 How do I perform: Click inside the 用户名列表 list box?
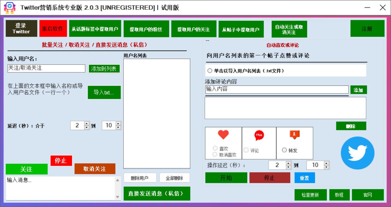tap(157, 114)
